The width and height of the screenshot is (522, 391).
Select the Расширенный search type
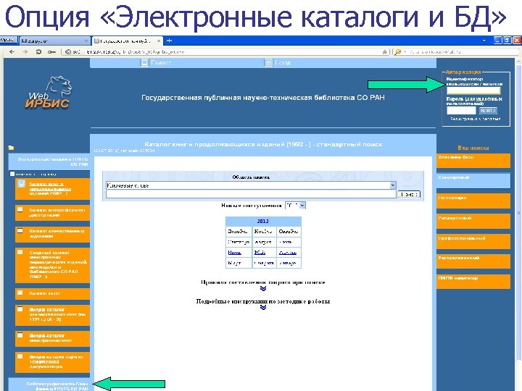[x=473, y=222]
